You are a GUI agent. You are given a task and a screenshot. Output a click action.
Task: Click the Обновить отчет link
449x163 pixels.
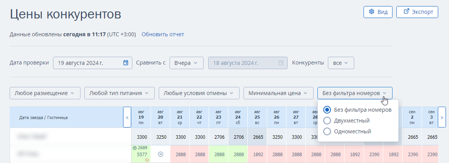(x=163, y=35)
